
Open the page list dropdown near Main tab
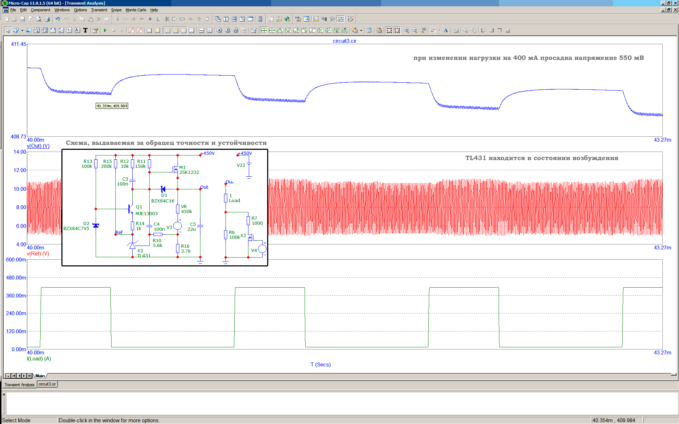coord(8,376)
